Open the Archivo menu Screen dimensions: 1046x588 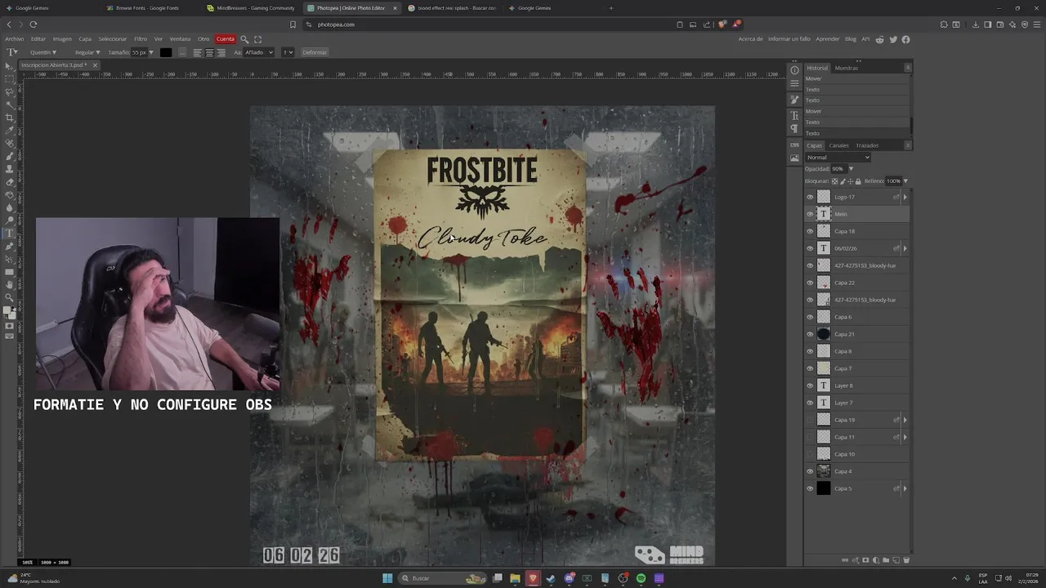tap(14, 39)
